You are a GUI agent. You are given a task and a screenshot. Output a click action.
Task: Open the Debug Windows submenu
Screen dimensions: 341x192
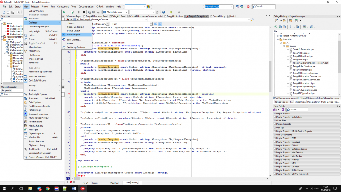point(42,11)
